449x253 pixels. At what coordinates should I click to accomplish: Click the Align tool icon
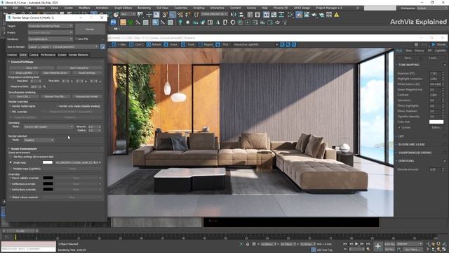(x=241, y=15)
